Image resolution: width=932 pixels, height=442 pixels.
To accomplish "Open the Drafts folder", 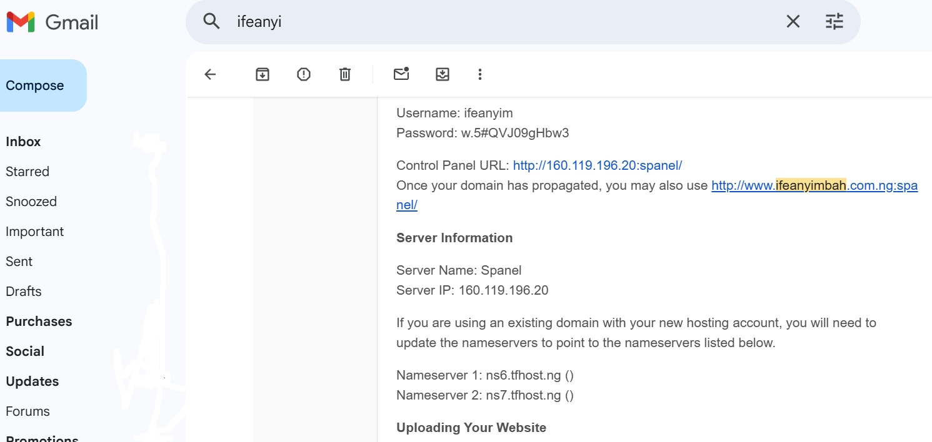I will pyautogui.click(x=24, y=292).
